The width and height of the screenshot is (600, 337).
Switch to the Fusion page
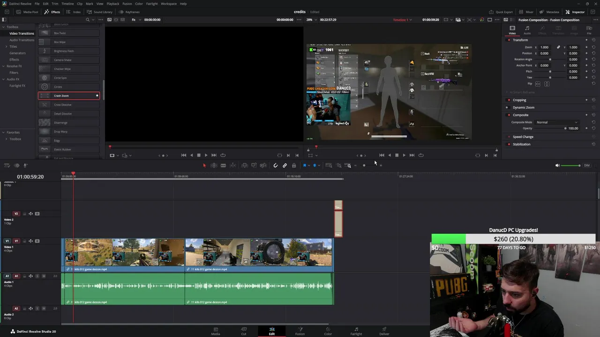[300, 331]
